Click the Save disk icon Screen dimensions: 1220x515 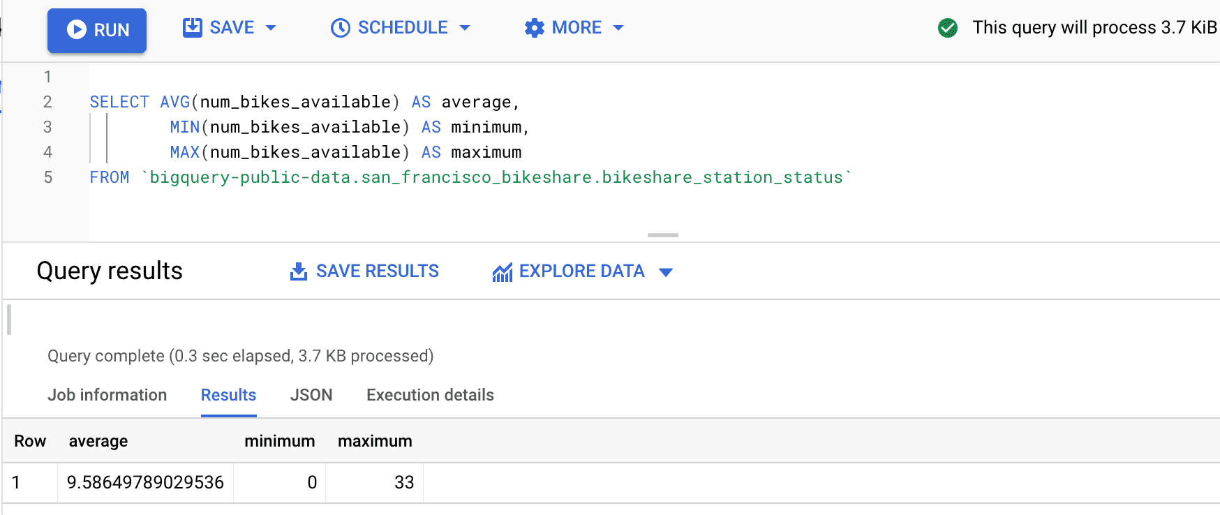click(x=192, y=28)
